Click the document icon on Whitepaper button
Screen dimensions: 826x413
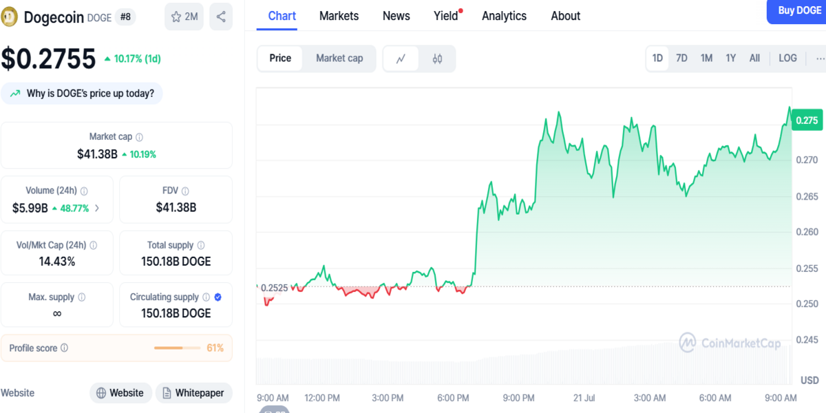click(167, 393)
